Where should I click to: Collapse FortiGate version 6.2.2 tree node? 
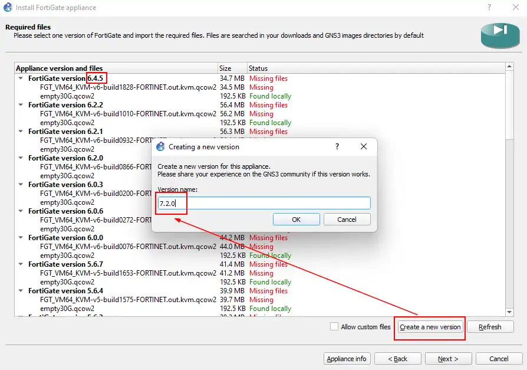(x=21, y=104)
